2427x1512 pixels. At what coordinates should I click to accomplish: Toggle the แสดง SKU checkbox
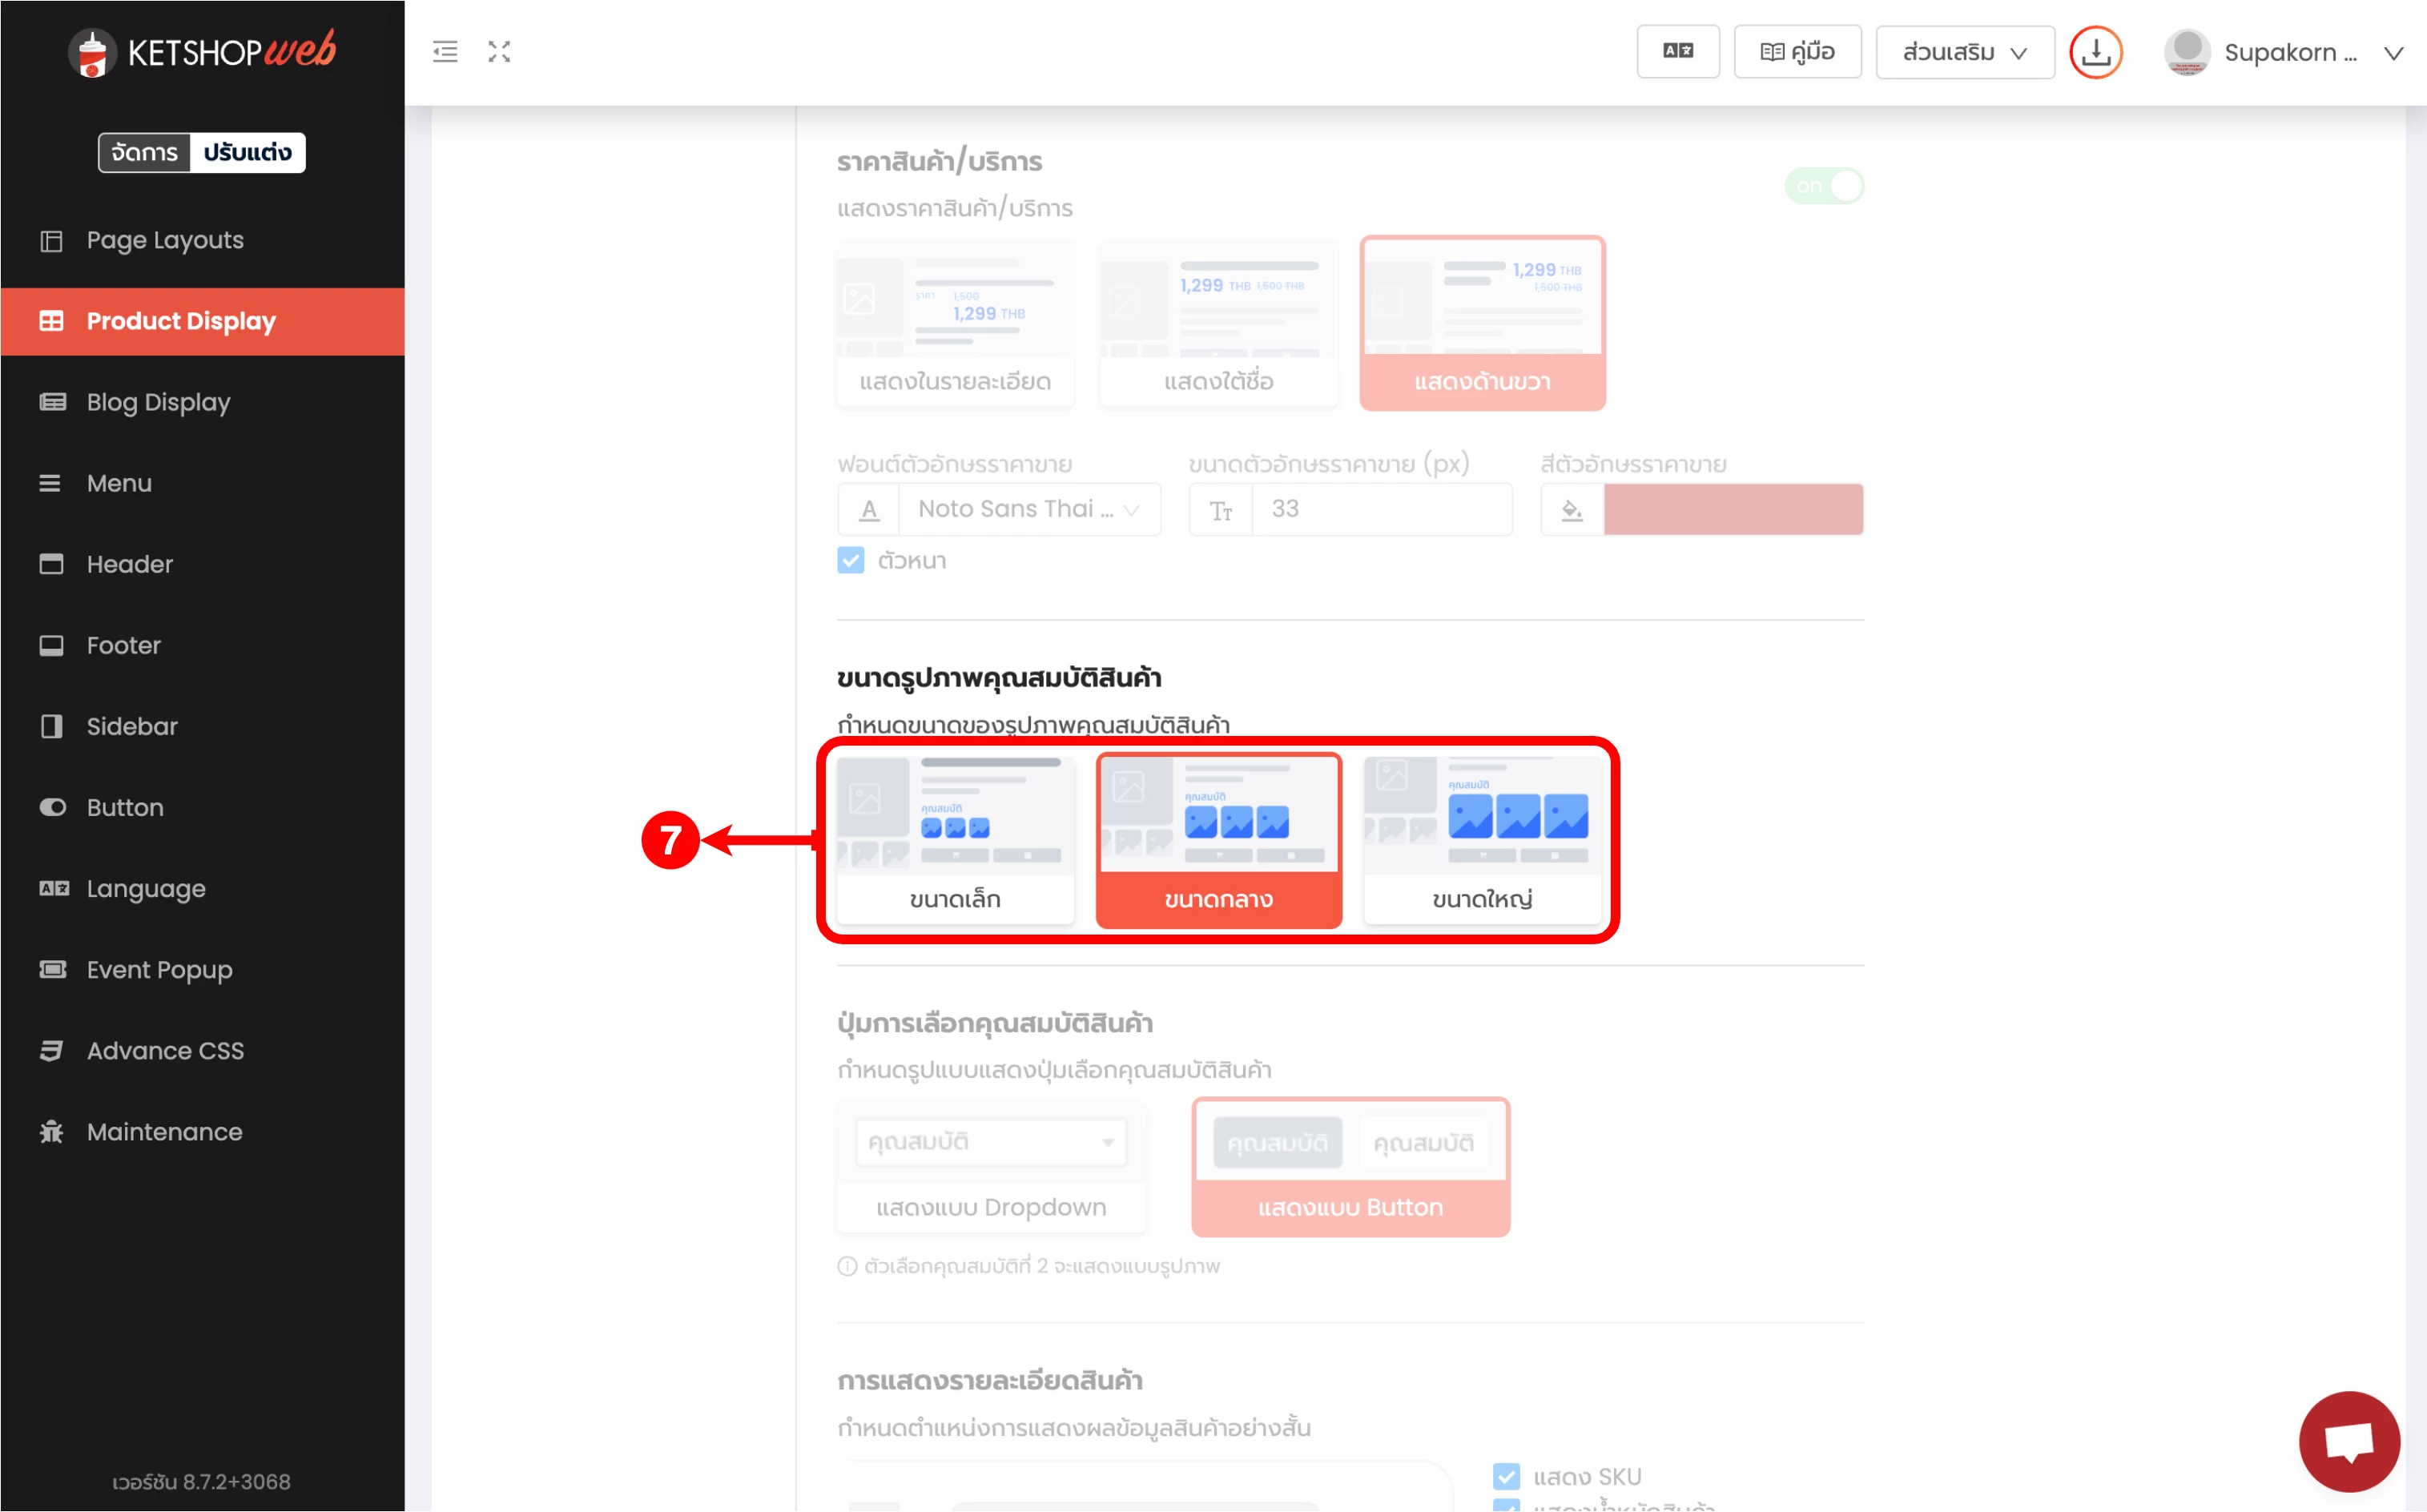tap(1506, 1476)
